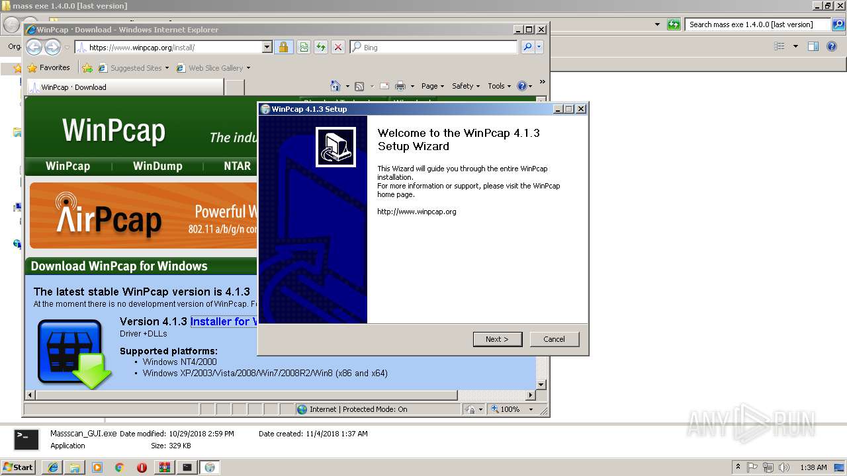Viewport: 847px width, 476px height.
Task: Refresh the WinPcap page
Action: tap(321, 47)
